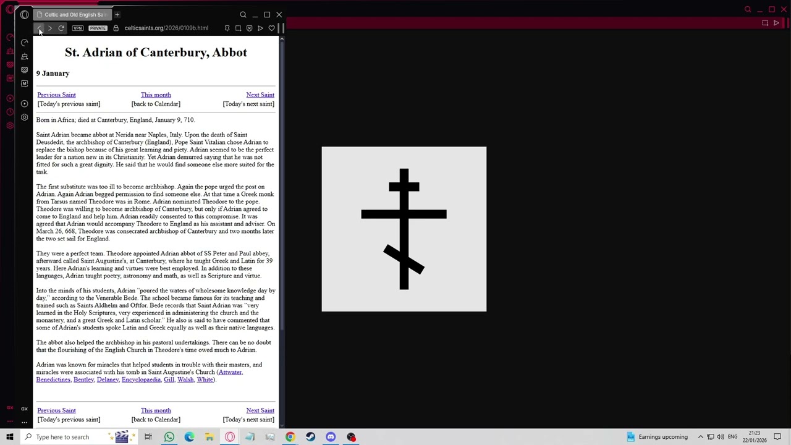791x445 pixels.
Task: Follow the top Next Saint link
Action: [260, 95]
